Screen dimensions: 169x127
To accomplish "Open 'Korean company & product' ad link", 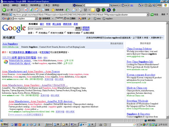I will (141, 75).
